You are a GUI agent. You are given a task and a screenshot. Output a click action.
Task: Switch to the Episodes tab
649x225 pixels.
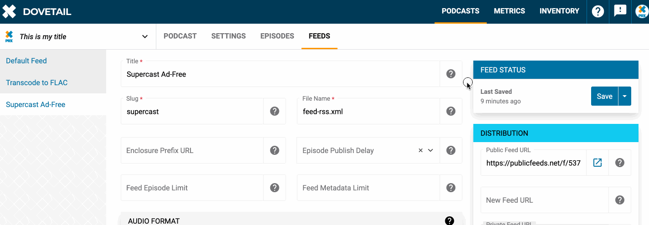pyautogui.click(x=277, y=36)
